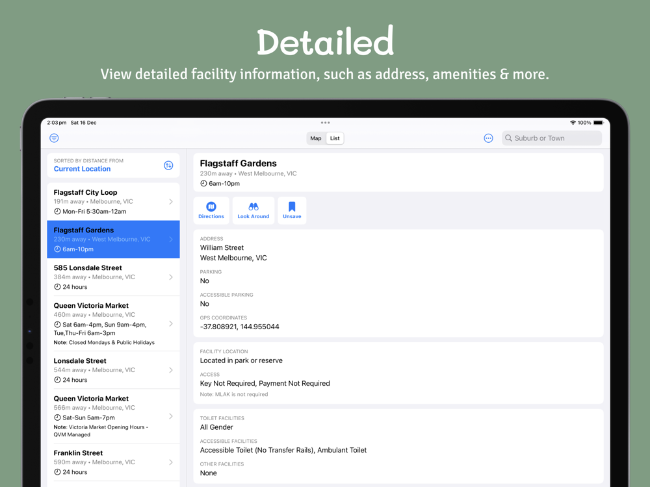The height and width of the screenshot is (487, 650).
Task: Click the Wi-Fi status icon
Action: click(x=573, y=123)
